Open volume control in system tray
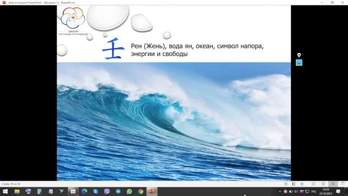 (x=296, y=191)
